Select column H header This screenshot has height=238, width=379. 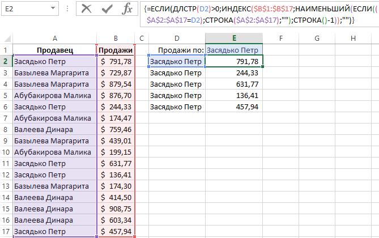click(353, 38)
